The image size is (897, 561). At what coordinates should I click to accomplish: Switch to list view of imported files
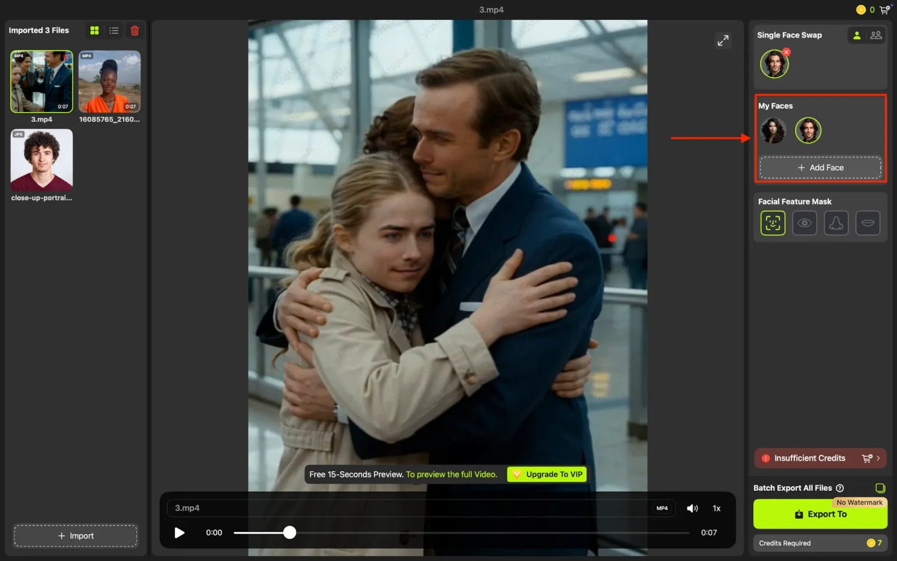tap(114, 30)
